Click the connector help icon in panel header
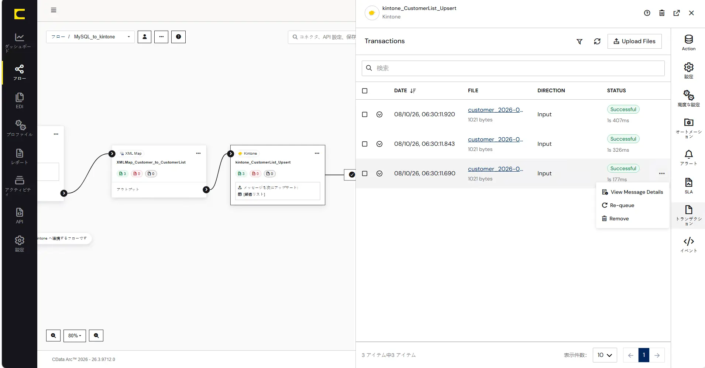Image resolution: width=705 pixels, height=368 pixels. [647, 13]
